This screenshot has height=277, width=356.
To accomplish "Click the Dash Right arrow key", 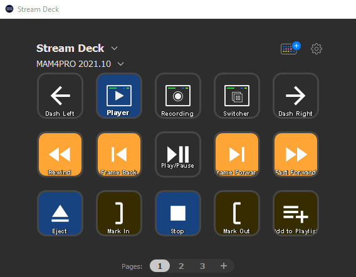I will point(296,96).
